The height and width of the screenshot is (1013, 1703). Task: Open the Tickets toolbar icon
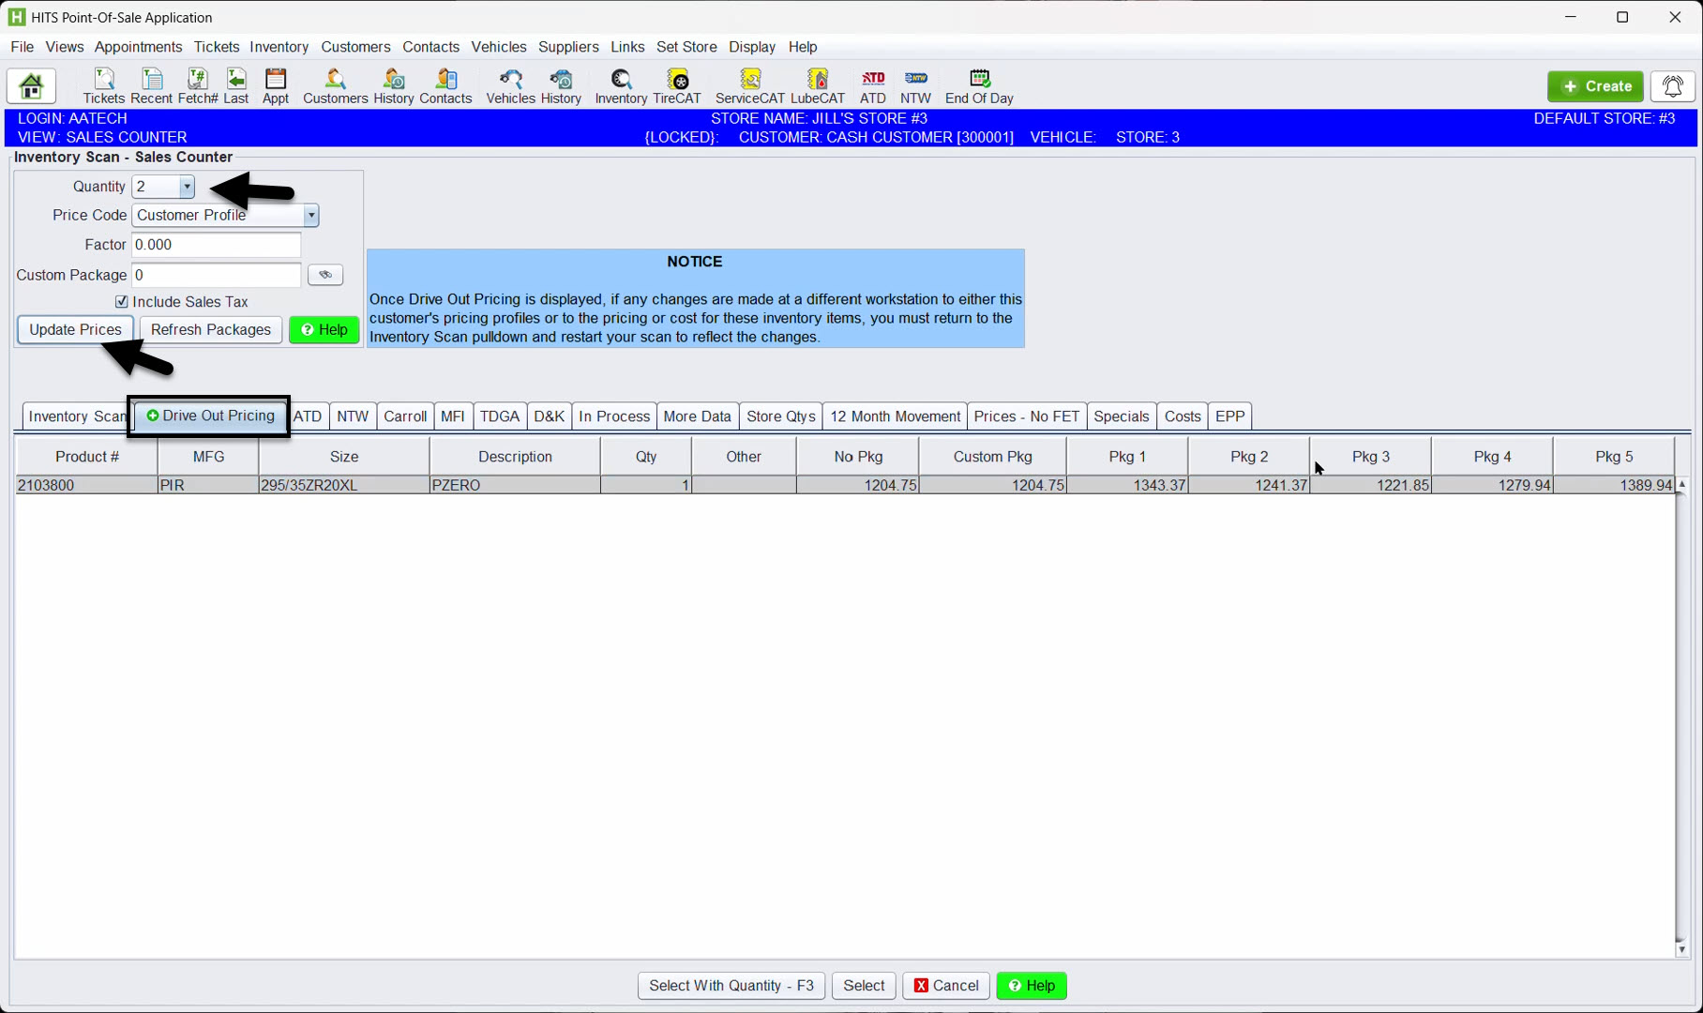pos(103,86)
